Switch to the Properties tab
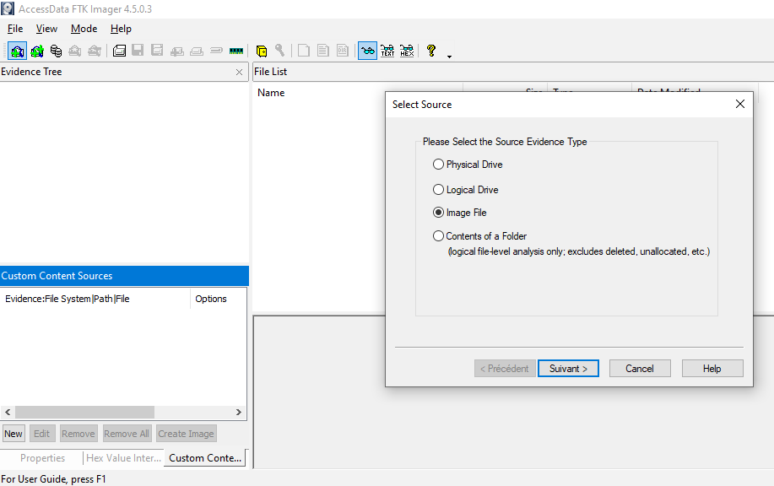This screenshot has width=774, height=486. 42,458
